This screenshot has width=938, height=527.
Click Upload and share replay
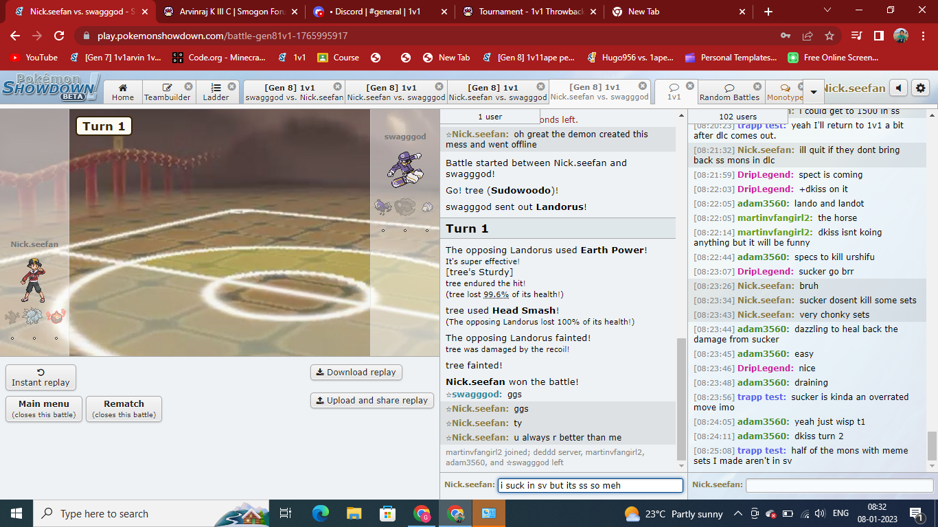371,400
